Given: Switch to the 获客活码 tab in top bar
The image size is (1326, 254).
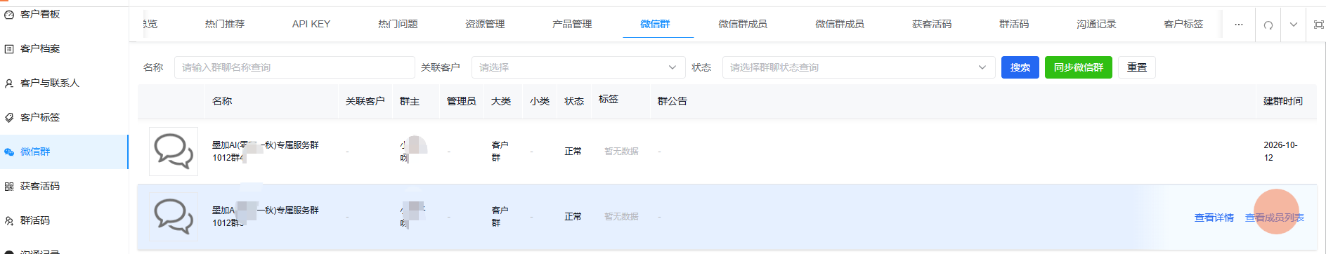Looking at the screenshot, I should tap(932, 24).
